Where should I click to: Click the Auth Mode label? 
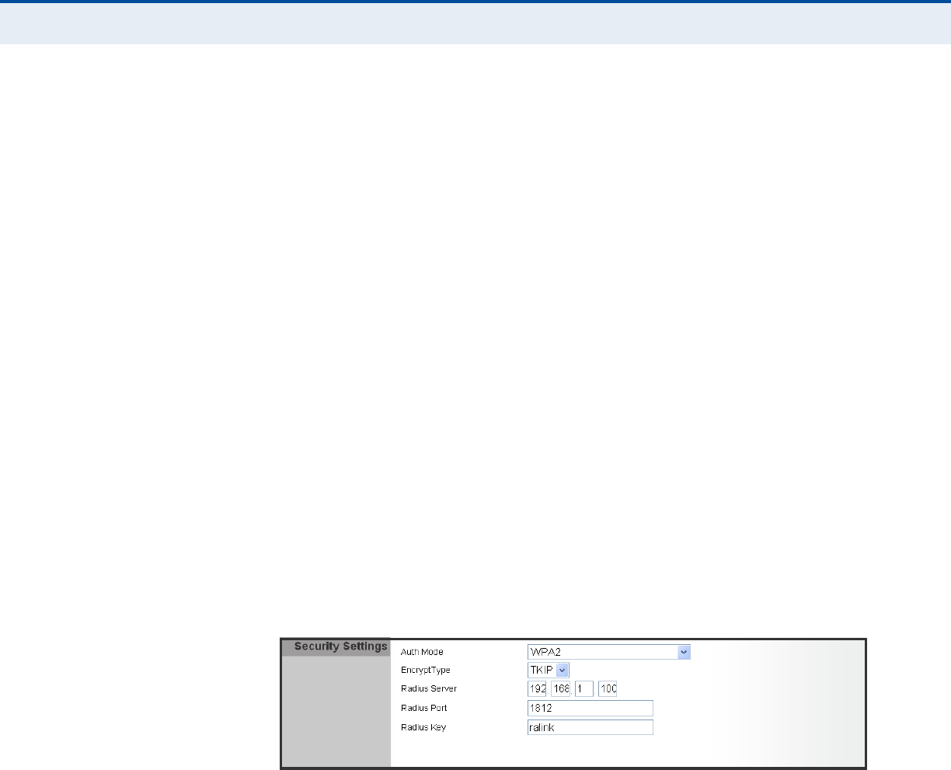click(x=422, y=652)
